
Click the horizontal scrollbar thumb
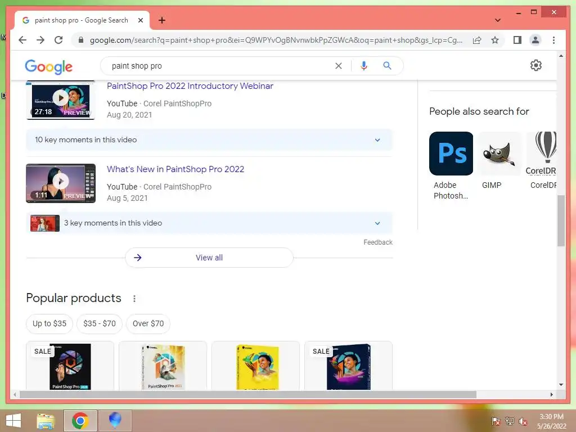(x=248, y=394)
